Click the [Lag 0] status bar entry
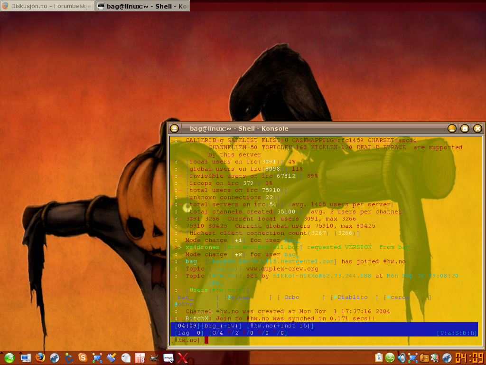 click(x=189, y=333)
